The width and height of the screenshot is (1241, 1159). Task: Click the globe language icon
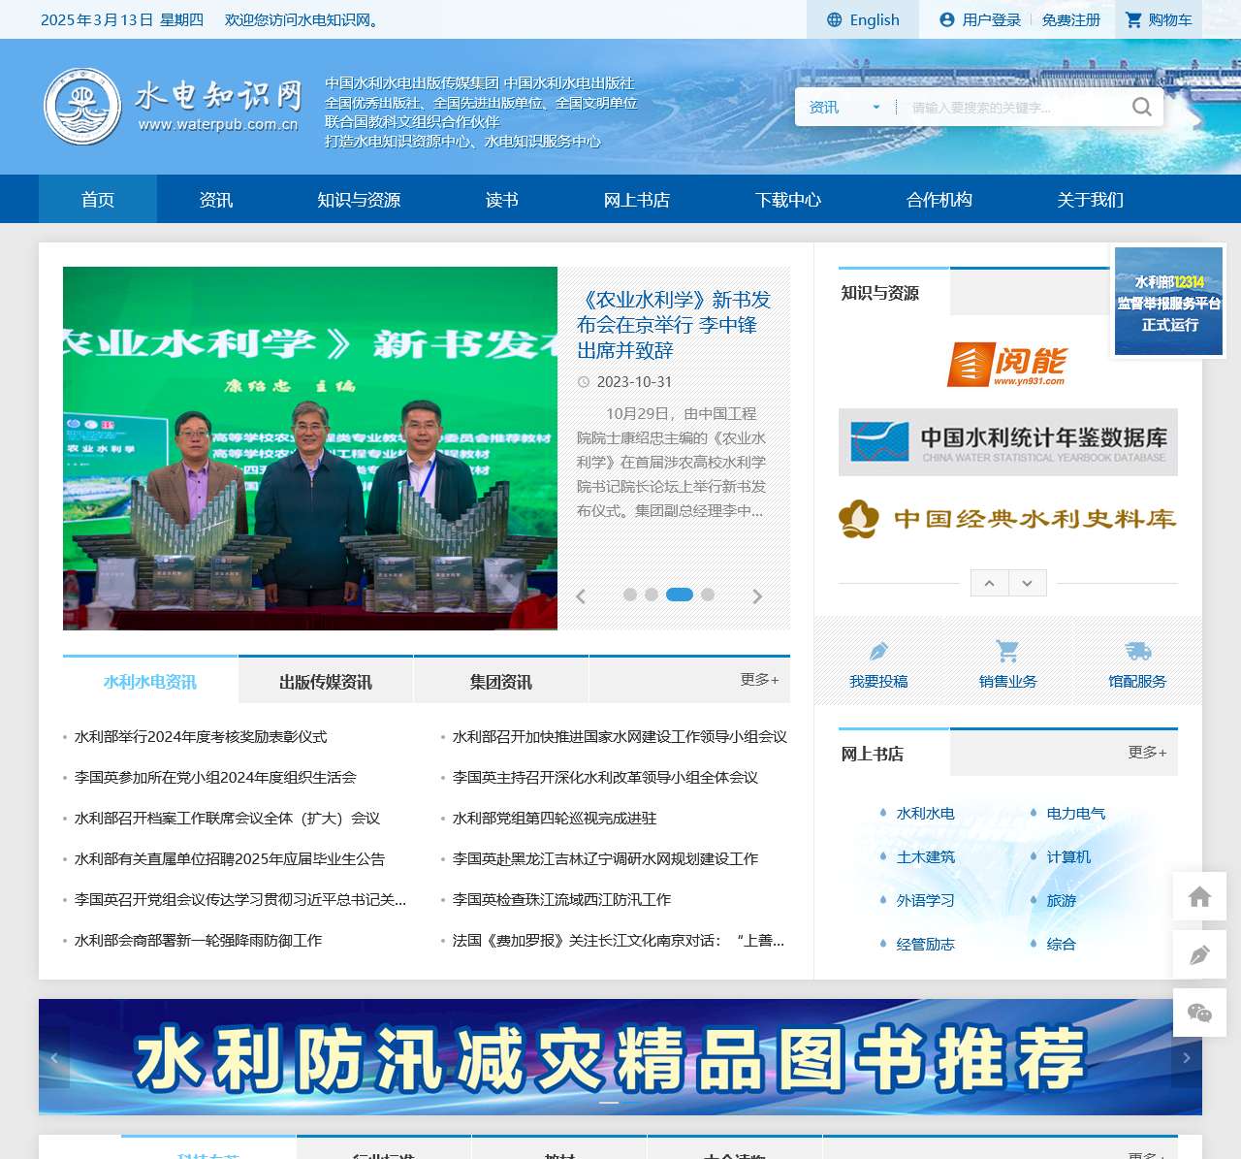coord(834,19)
